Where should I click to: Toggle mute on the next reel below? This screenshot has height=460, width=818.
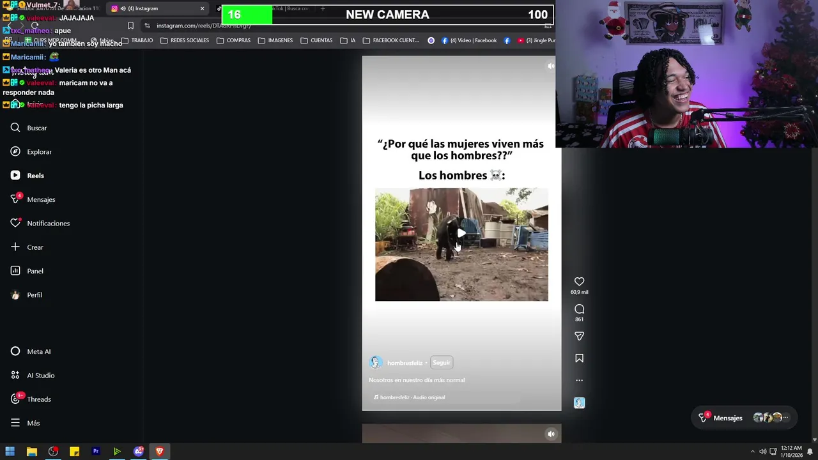pyautogui.click(x=551, y=434)
